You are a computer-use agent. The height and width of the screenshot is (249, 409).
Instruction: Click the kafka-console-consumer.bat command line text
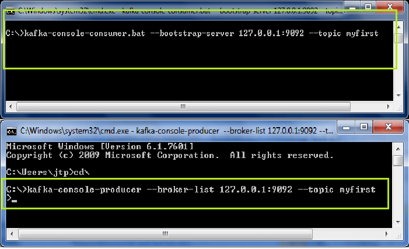point(191,33)
